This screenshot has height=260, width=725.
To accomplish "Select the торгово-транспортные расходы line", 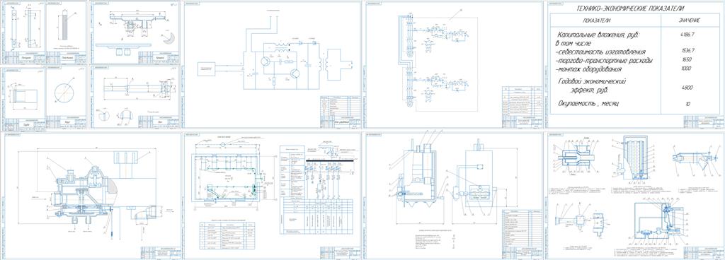I will coord(604,60).
